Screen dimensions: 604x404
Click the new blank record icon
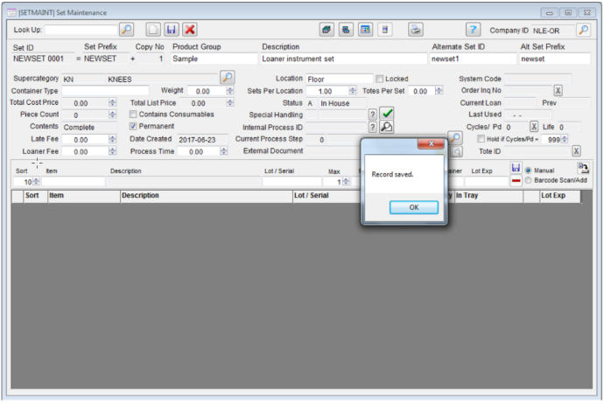tap(153, 30)
